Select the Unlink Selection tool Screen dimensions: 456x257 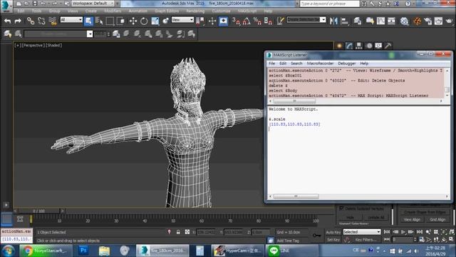click(41, 21)
